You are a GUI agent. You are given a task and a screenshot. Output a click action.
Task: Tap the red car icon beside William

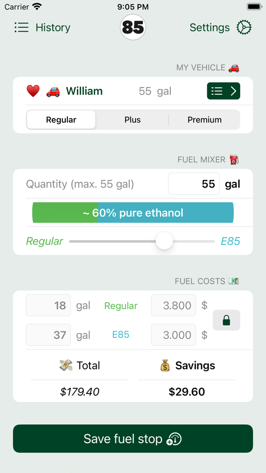pos(53,91)
